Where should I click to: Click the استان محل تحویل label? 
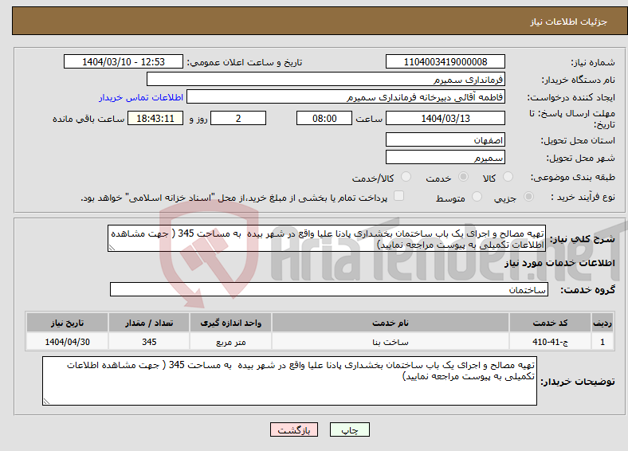[578, 140]
